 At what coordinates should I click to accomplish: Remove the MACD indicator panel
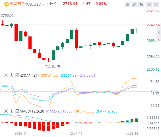pyautogui.click(x=6, y=111)
